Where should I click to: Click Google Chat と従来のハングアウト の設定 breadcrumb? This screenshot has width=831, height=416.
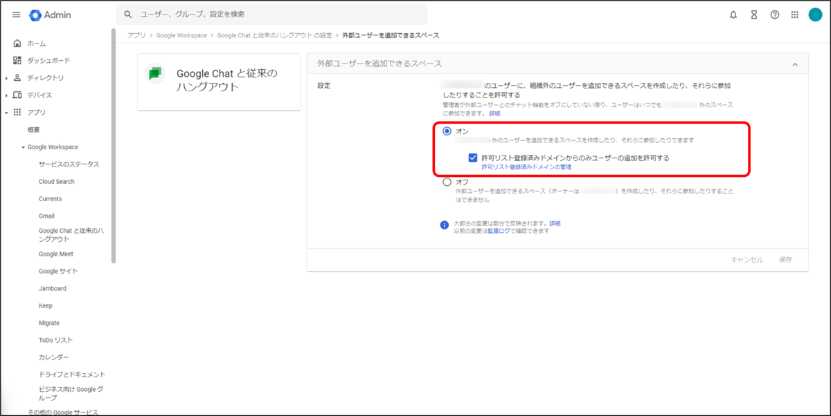[x=274, y=35]
